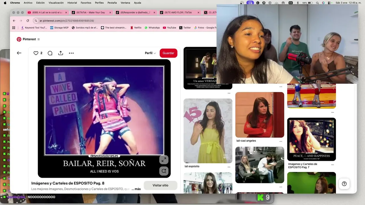Viewport: 365px width, 205px height.
Task: Switch to the 'A Lali se le cortó' YouTube tab
Action: 47,13
